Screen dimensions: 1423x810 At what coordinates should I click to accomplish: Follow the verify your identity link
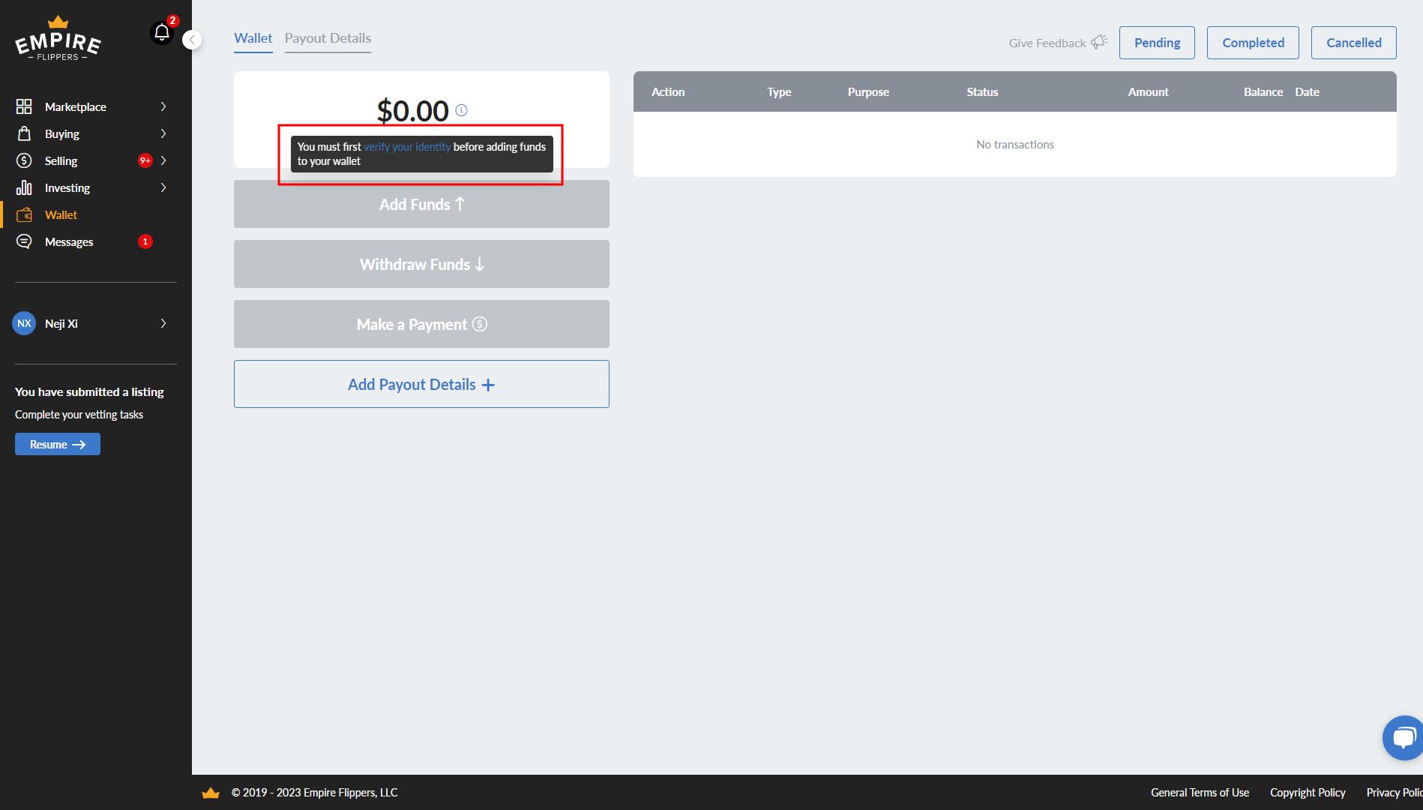[x=407, y=147]
